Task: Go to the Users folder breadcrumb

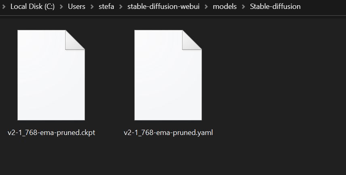Action: click(76, 6)
